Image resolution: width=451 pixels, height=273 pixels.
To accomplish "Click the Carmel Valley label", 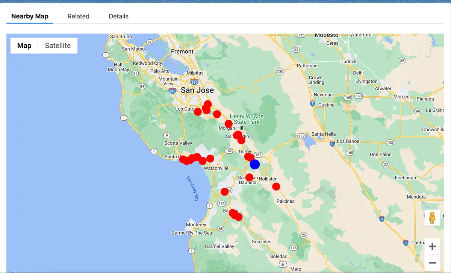I will 219,247.
